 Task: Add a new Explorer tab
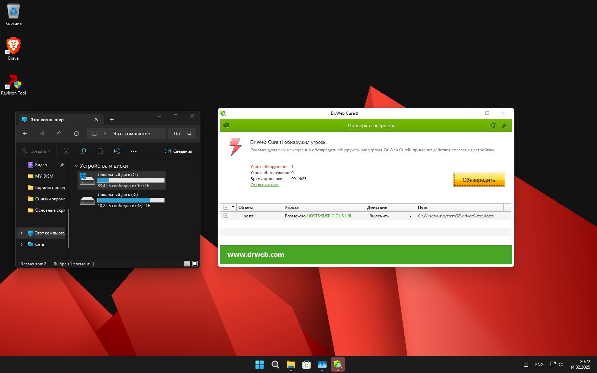(112, 120)
